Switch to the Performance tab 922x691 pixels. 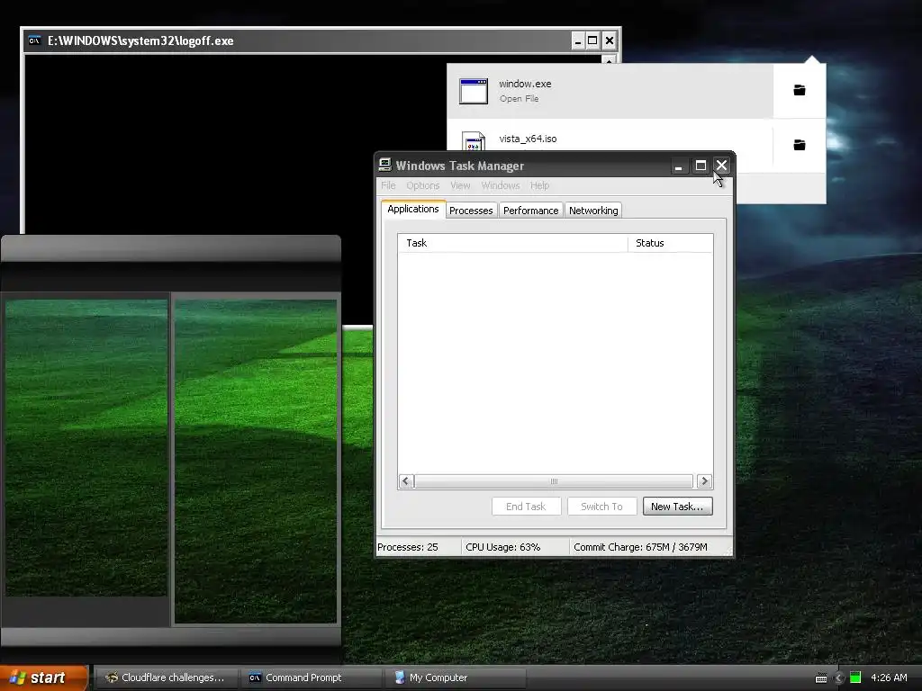coord(530,211)
